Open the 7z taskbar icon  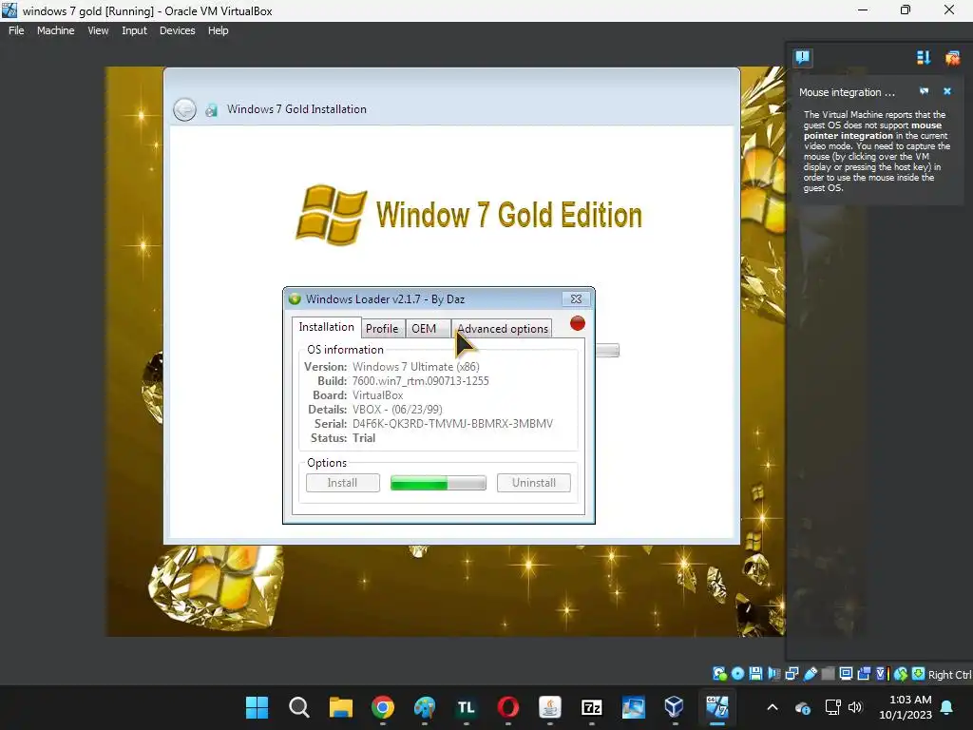592,707
